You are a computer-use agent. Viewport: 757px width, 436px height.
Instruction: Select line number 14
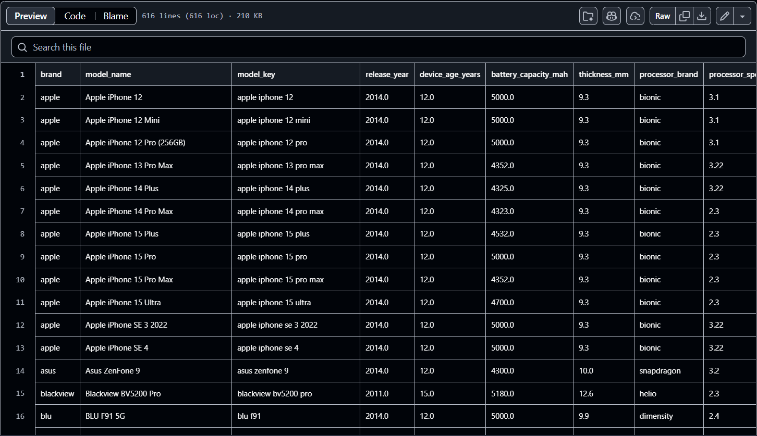pyautogui.click(x=20, y=371)
